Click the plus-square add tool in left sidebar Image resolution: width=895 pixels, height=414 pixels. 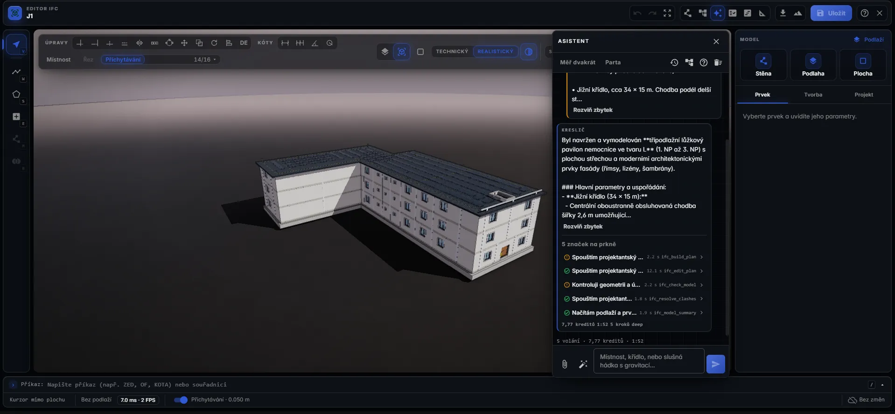coord(16,117)
